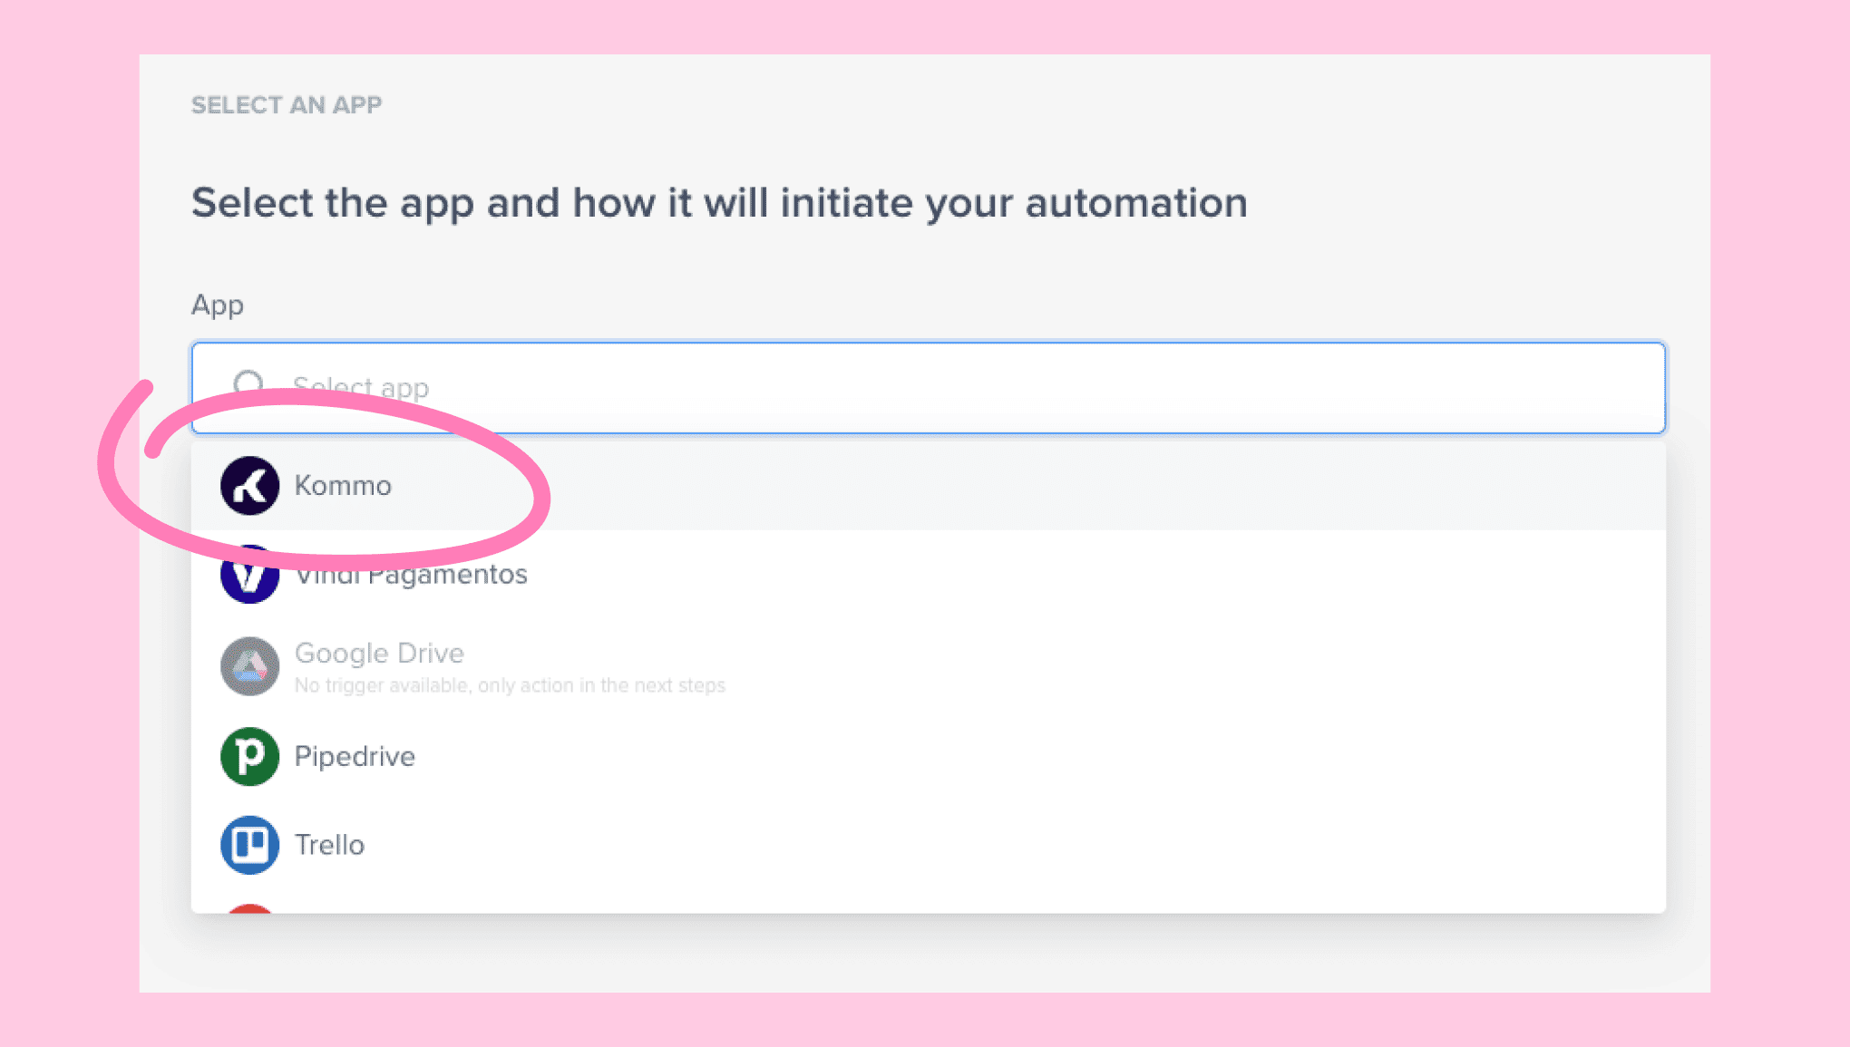The width and height of the screenshot is (1850, 1047).
Task: Click the 'No trigger available' note text
Action: click(510, 685)
